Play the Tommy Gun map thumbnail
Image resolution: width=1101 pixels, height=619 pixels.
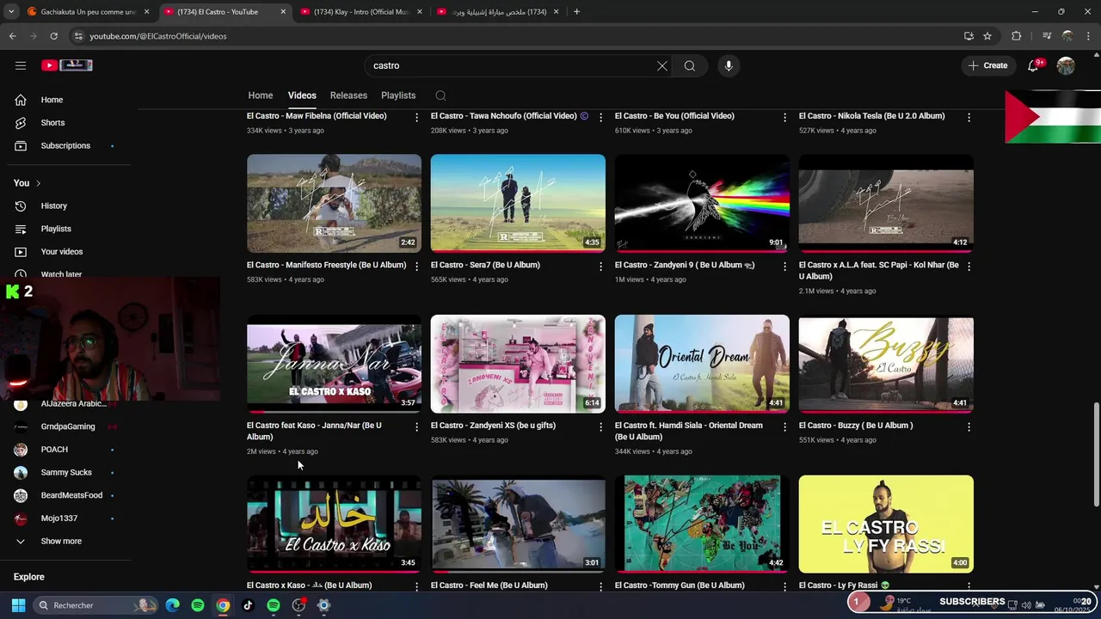[702, 524]
